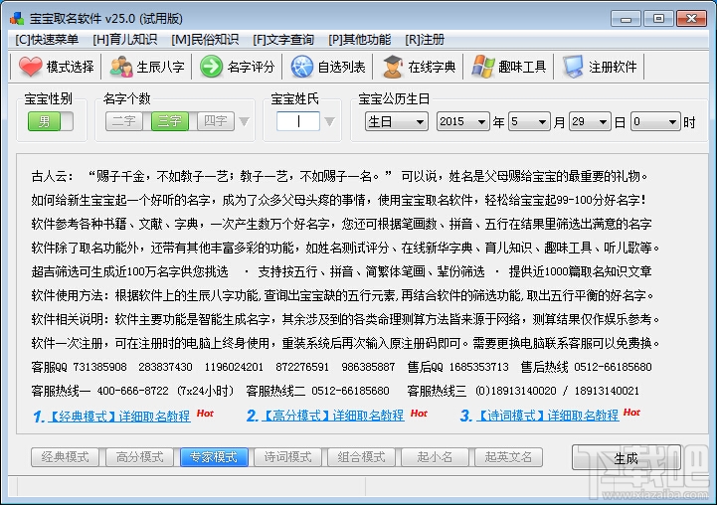
Task: Open the 诗词模式 detailed tutorial link
Action: tap(548, 416)
